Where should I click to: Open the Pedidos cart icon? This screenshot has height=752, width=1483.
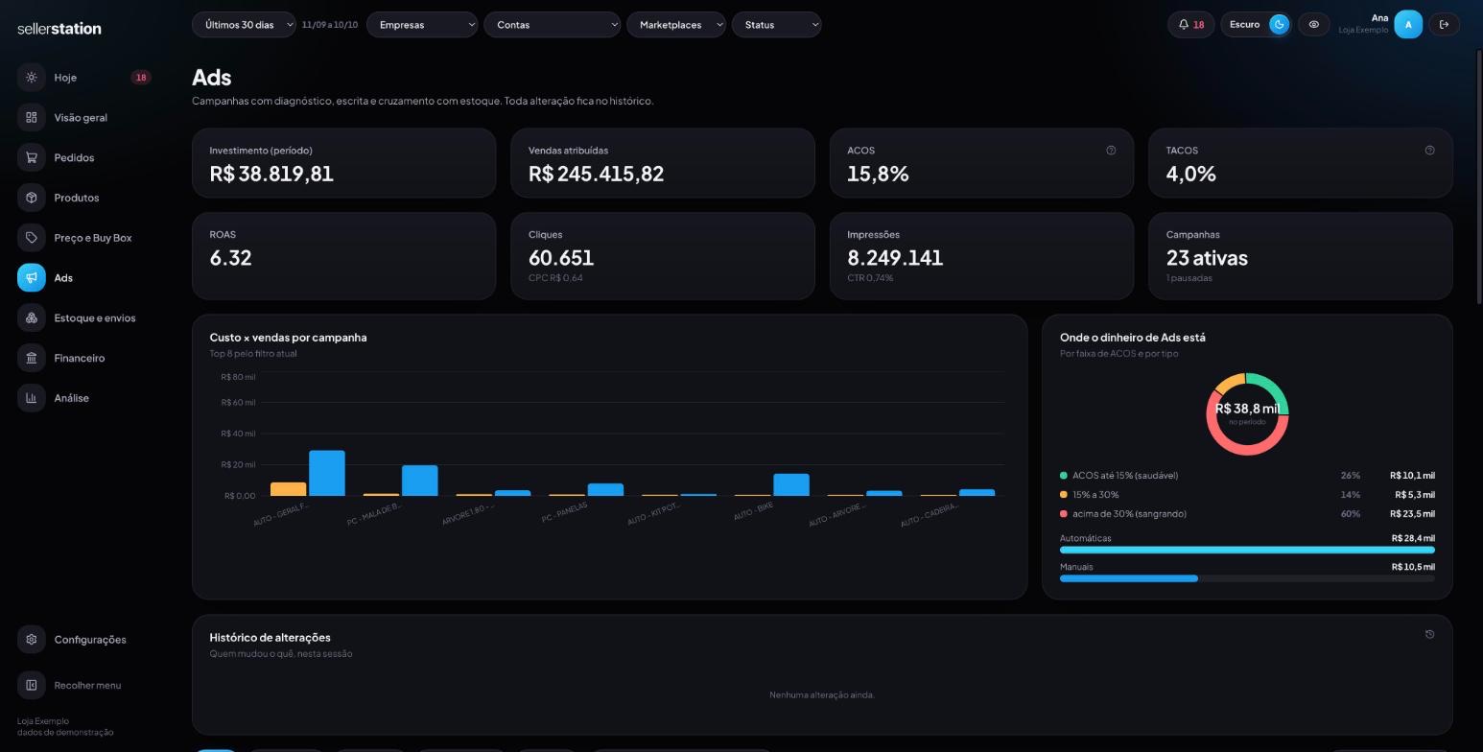[32, 157]
